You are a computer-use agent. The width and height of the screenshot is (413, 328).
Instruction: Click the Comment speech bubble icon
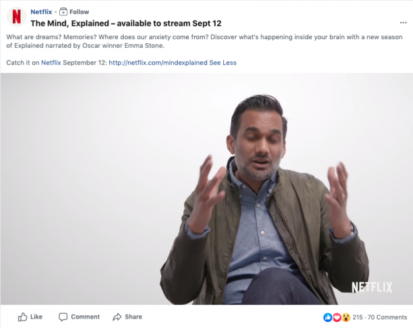click(63, 317)
